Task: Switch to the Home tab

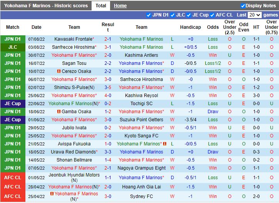Action: click(x=120, y=6)
